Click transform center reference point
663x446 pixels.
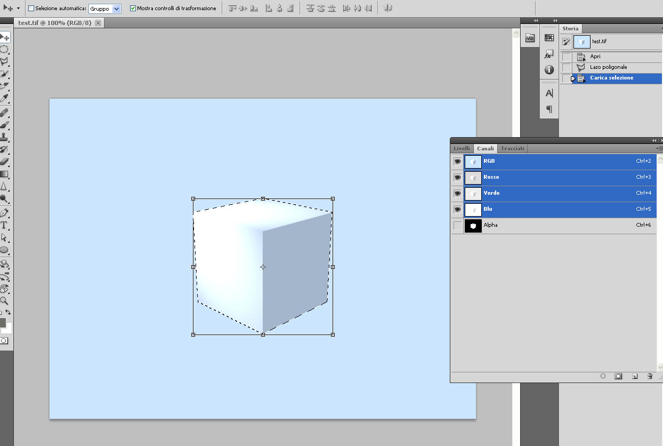tap(263, 267)
